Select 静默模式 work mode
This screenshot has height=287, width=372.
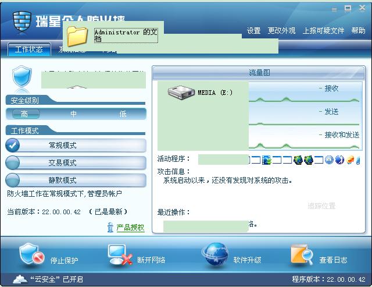(76, 180)
